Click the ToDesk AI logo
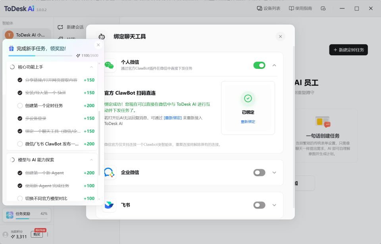The image size is (381, 244). tap(19, 9)
